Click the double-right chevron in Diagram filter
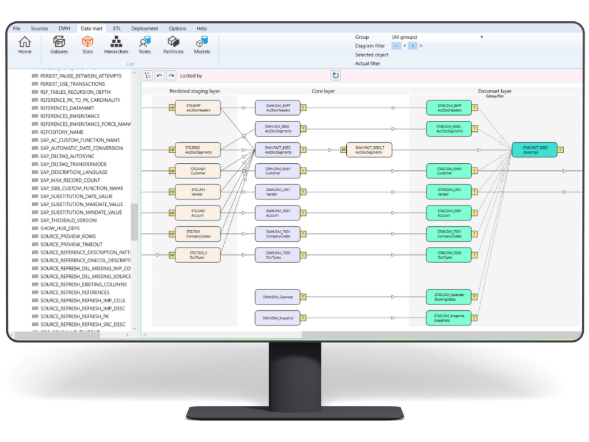The image size is (589, 442). click(x=421, y=45)
